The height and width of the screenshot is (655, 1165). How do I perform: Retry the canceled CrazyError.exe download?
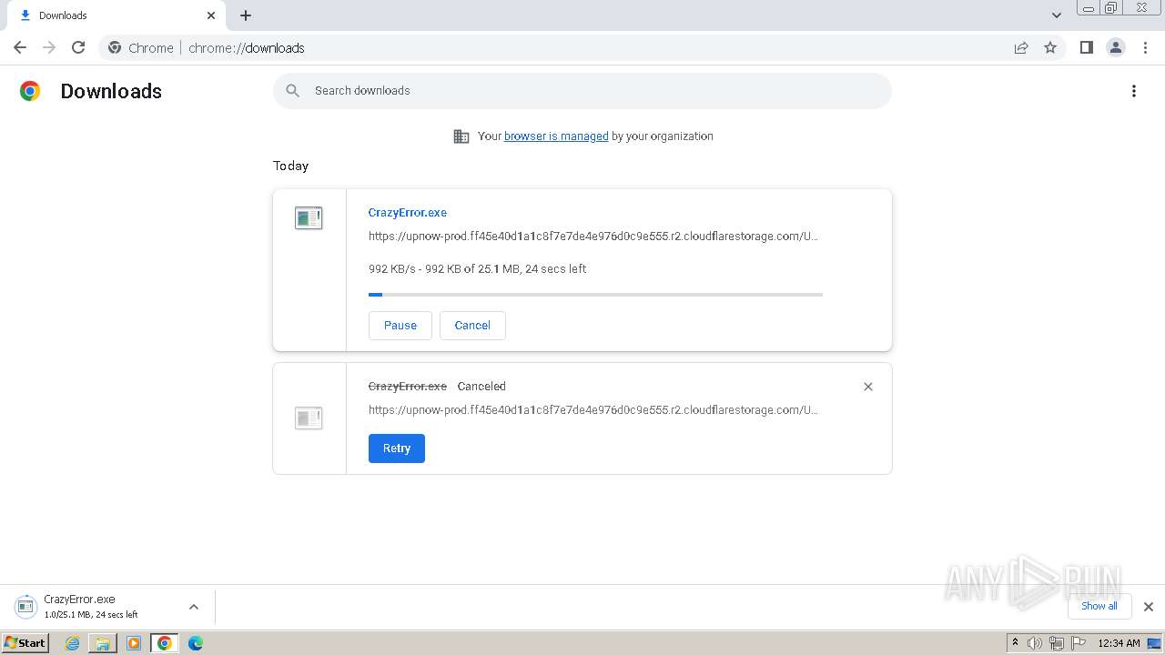pos(397,448)
